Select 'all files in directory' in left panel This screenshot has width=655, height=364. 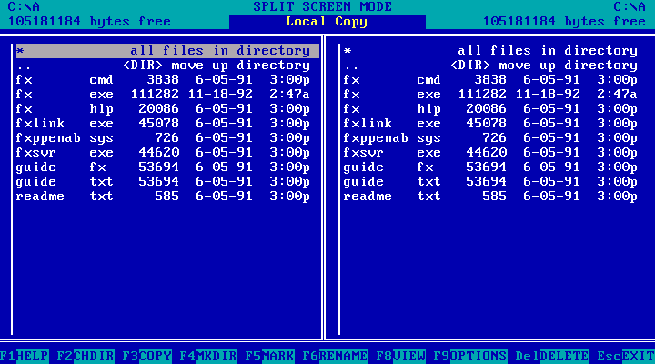pos(167,51)
